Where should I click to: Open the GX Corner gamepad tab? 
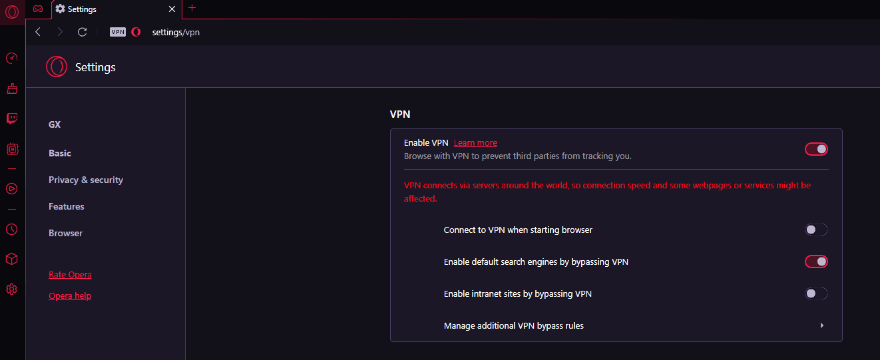click(x=38, y=9)
